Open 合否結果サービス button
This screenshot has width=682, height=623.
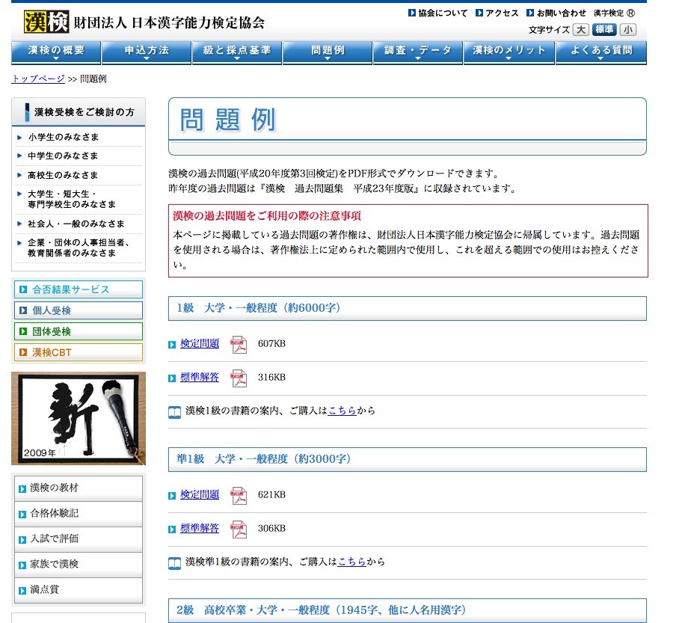click(79, 289)
